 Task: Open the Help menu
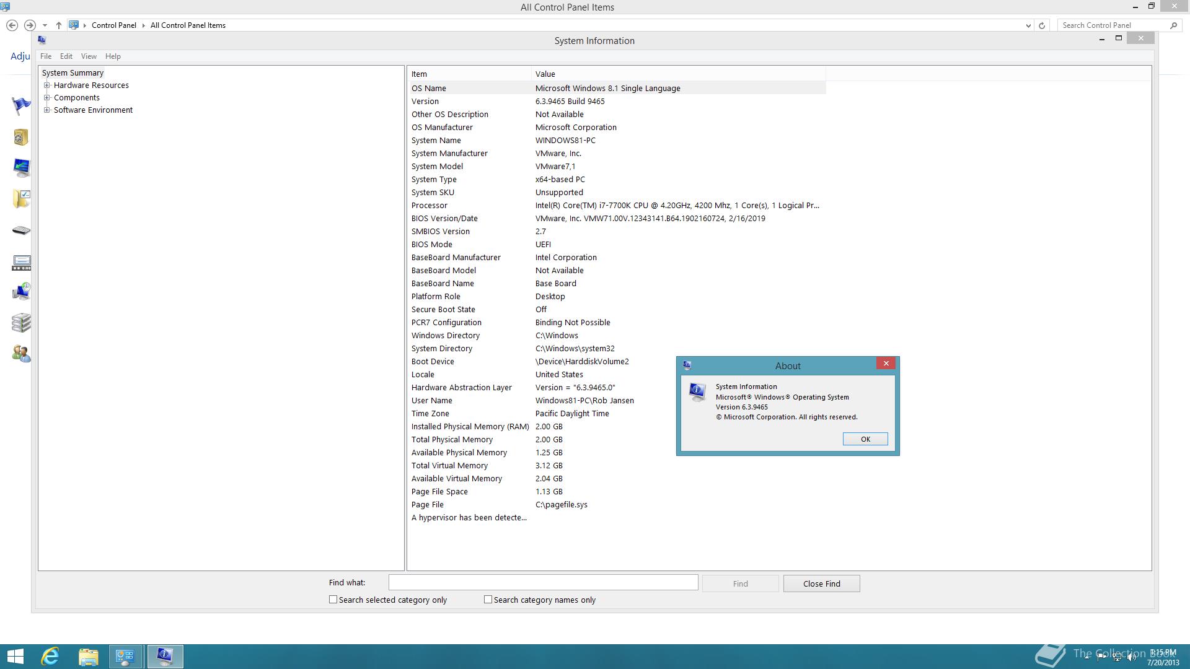pos(113,56)
